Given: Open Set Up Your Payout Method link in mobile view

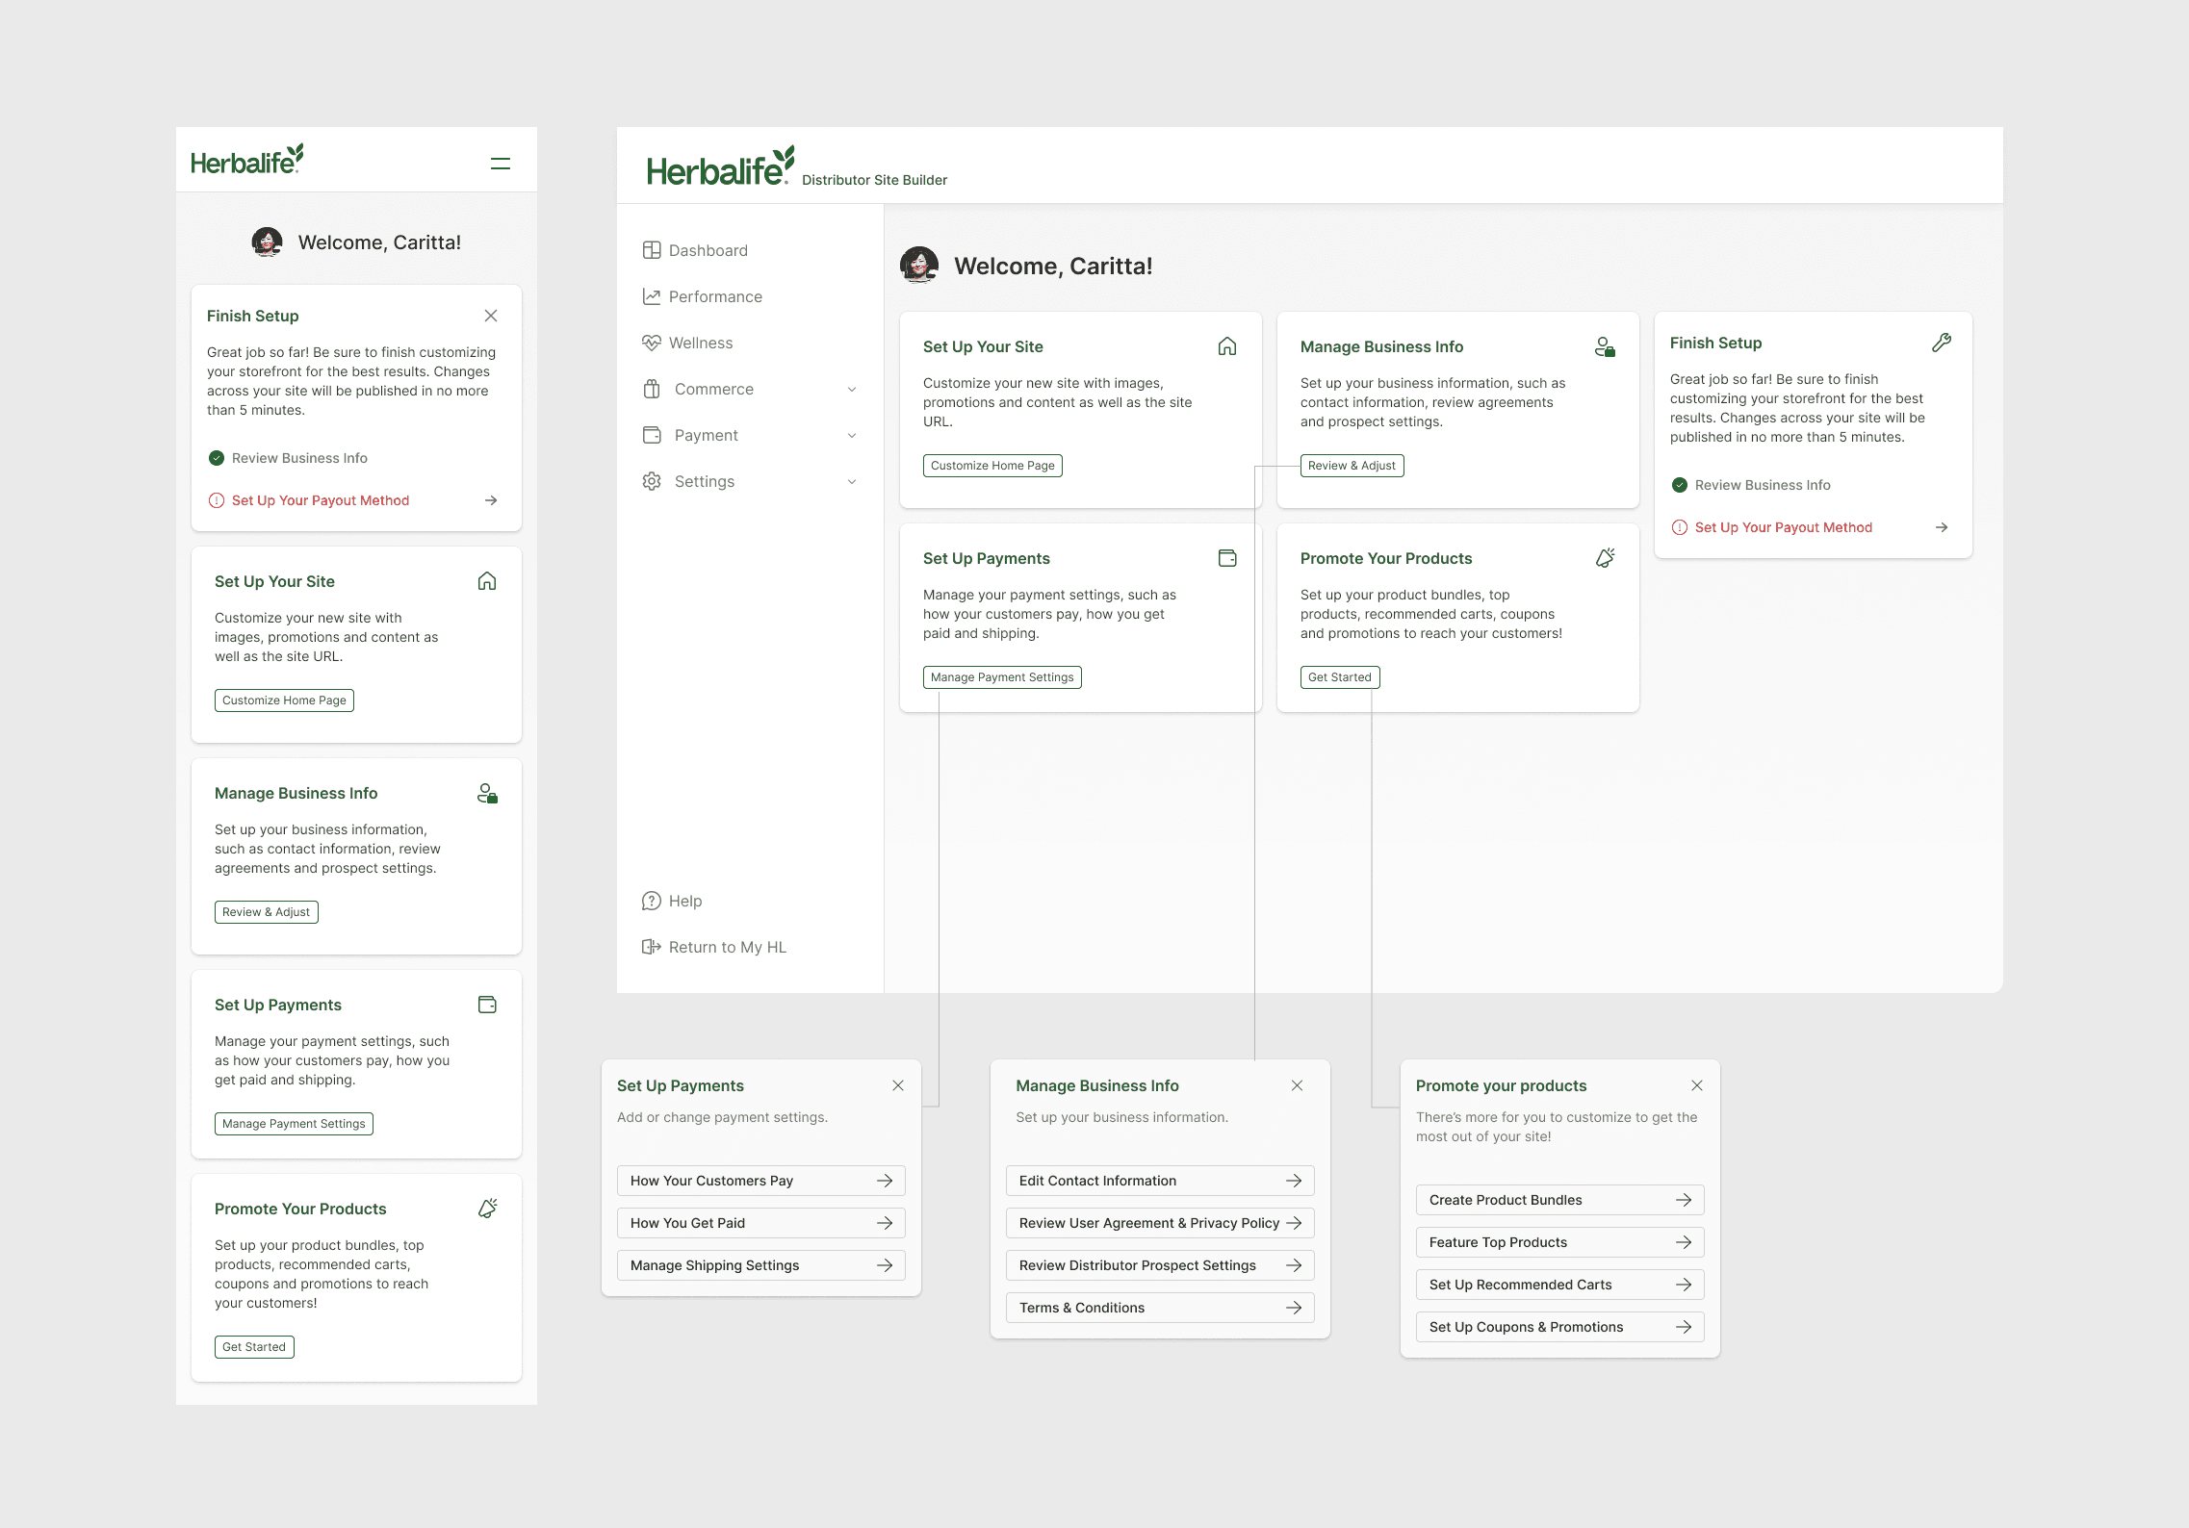Looking at the screenshot, I should tap(321, 500).
